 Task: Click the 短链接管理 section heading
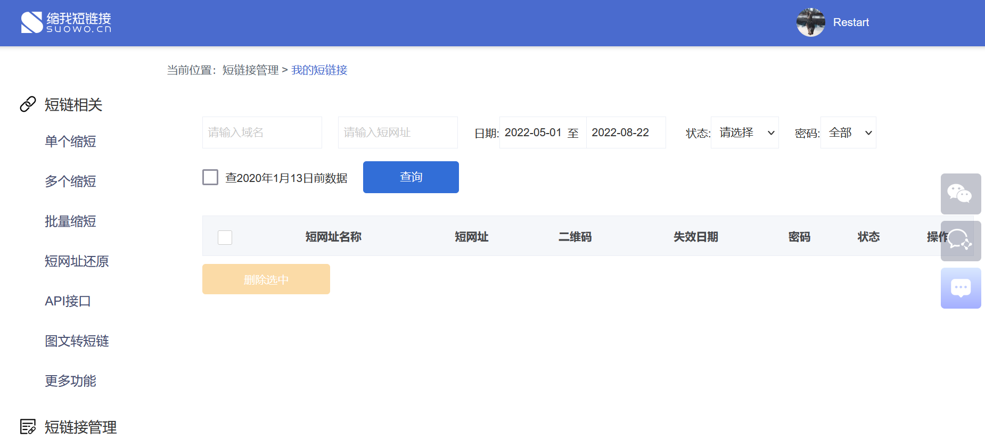80,427
